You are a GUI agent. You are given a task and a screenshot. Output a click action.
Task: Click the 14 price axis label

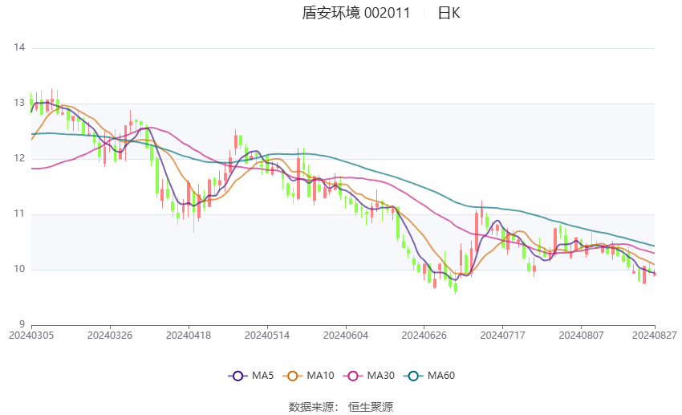point(19,47)
